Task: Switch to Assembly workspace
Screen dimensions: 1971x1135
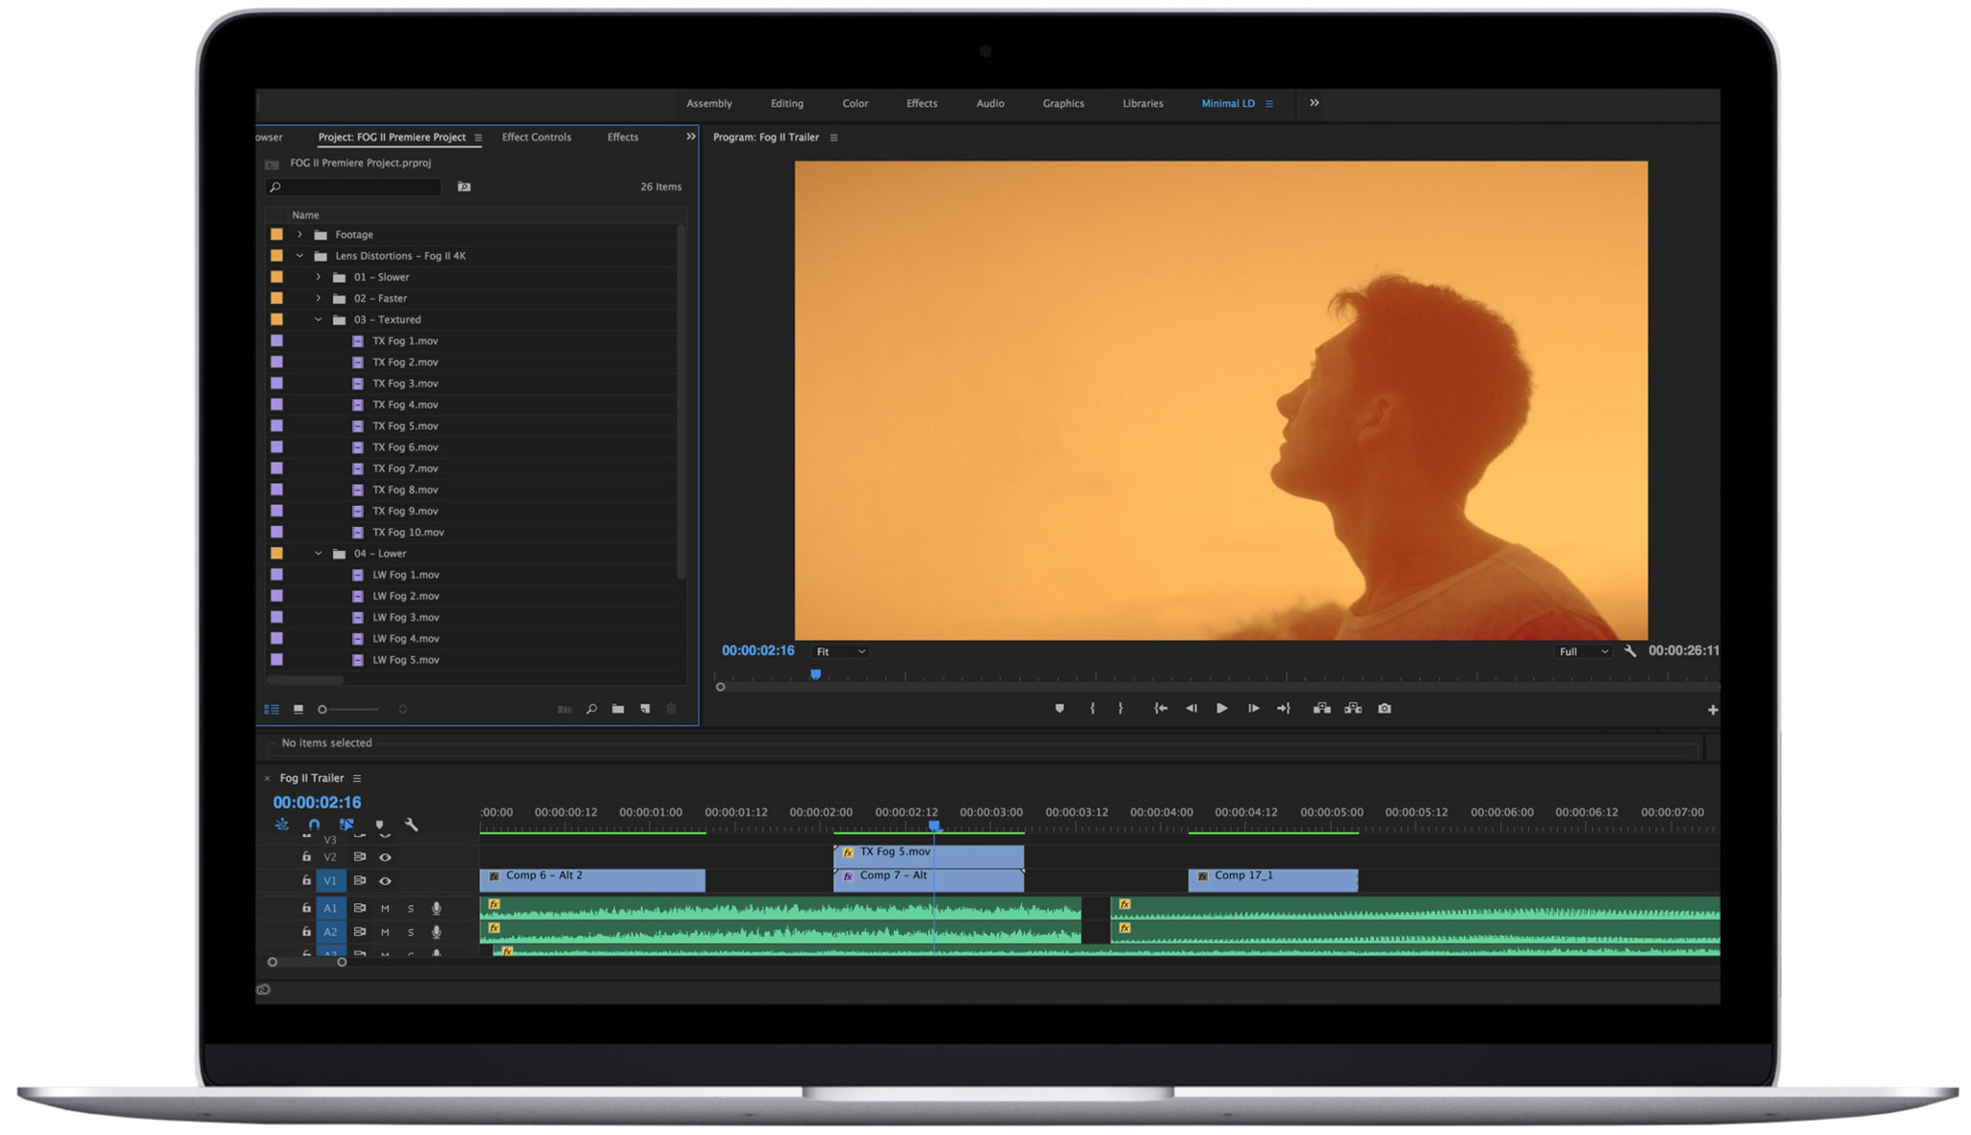Action: (x=709, y=104)
